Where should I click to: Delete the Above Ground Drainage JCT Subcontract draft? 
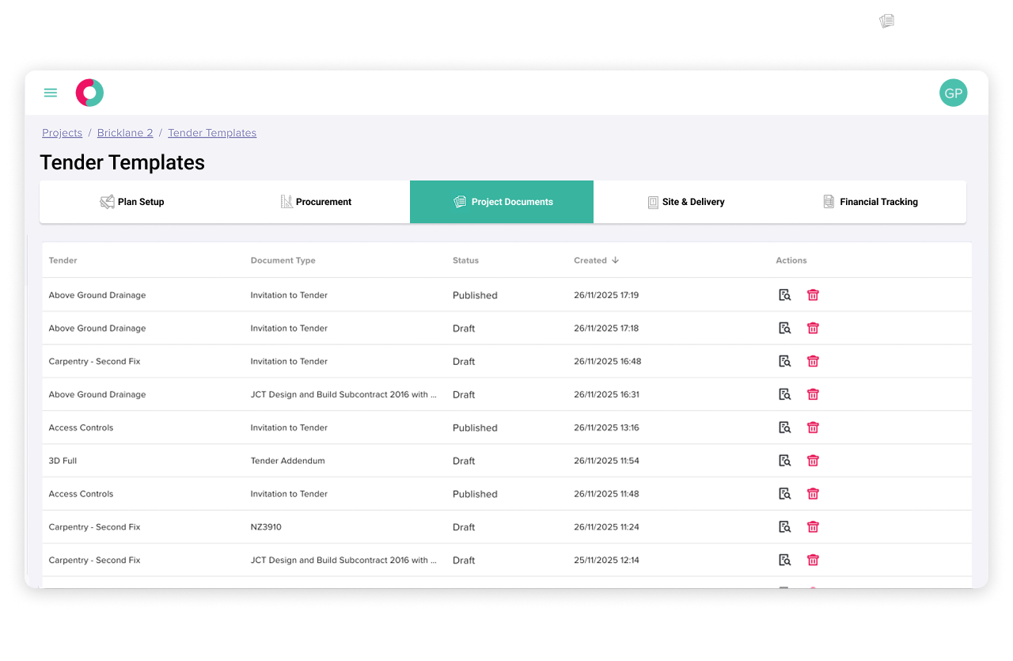pyautogui.click(x=813, y=393)
